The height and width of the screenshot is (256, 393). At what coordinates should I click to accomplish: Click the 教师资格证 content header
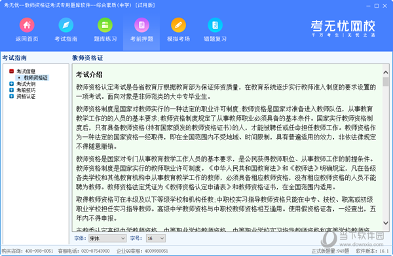(88, 58)
